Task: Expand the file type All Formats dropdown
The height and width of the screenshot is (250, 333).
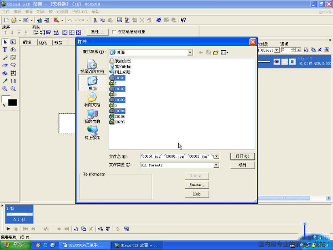Action: point(216,165)
